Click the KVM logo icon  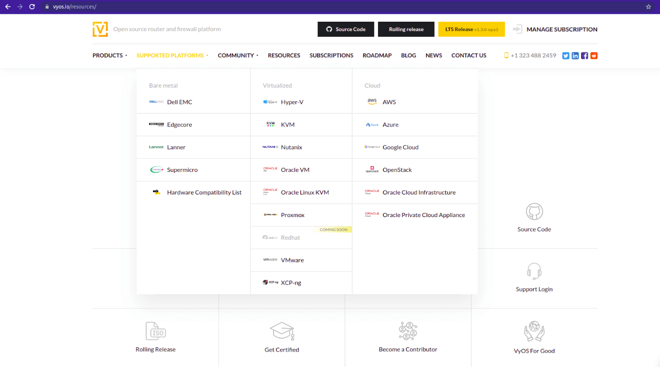coord(271,124)
